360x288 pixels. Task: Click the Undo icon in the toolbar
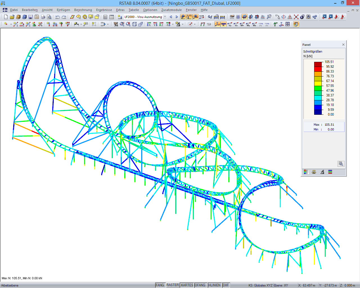[57, 17]
